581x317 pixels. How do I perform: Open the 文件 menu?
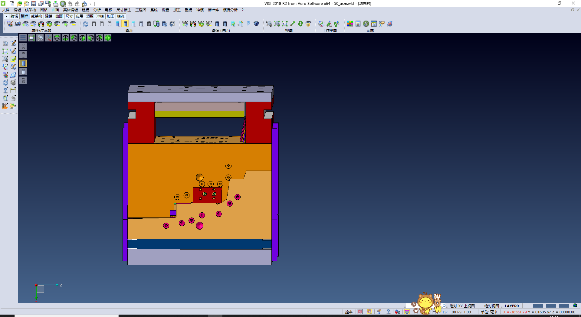[x=6, y=10]
